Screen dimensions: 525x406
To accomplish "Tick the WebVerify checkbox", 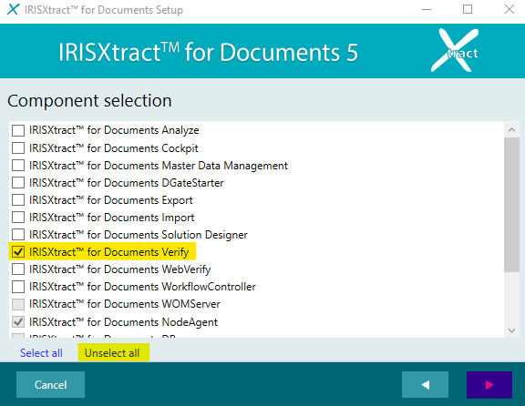I will tap(18, 269).
